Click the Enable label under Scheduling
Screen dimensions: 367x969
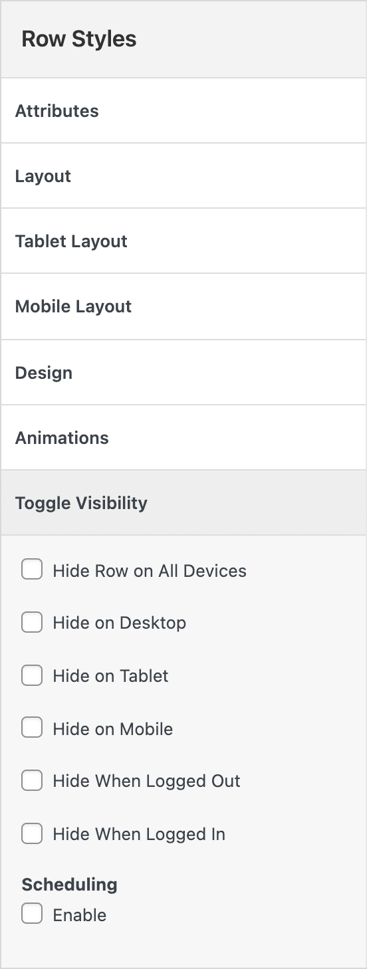[x=80, y=915]
